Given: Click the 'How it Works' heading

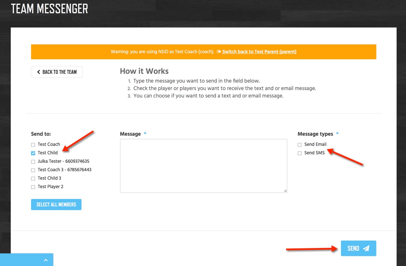Looking at the screenshot, I should (x=144, y=71).
